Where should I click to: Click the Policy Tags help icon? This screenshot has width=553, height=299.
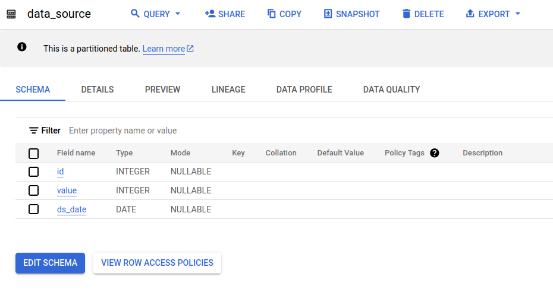(x=435, y=153)
